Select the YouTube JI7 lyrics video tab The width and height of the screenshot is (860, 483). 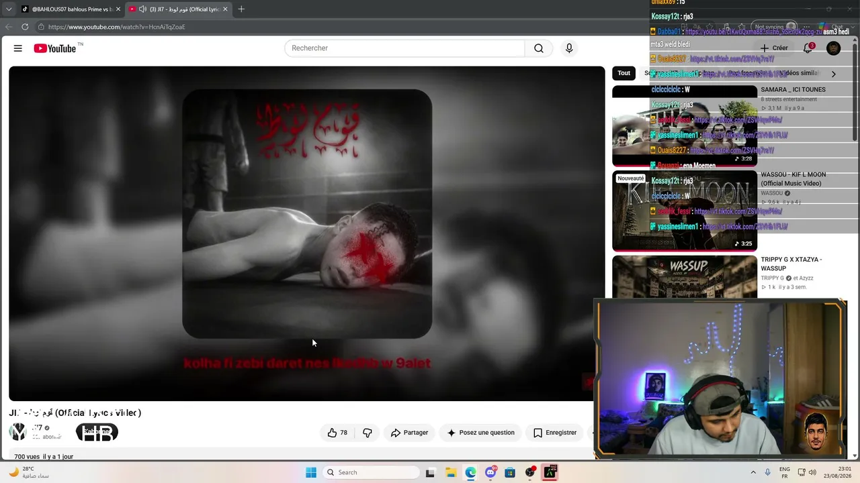(x=179, y=9)
